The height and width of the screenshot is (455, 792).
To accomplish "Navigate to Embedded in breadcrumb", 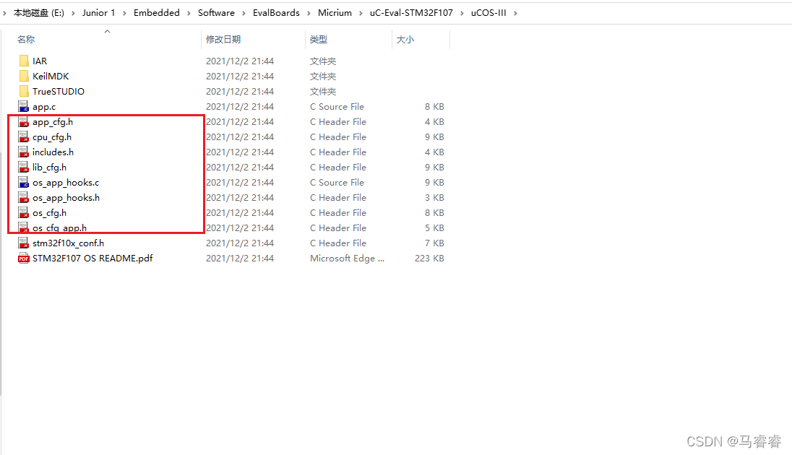I will click(157, 13).
